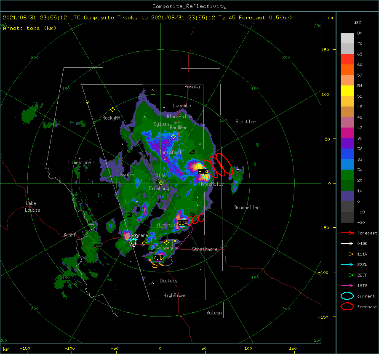Select the cyan 27ZW track arrow
This screenshot has height=354, width=379.
[x=347, y=265]
